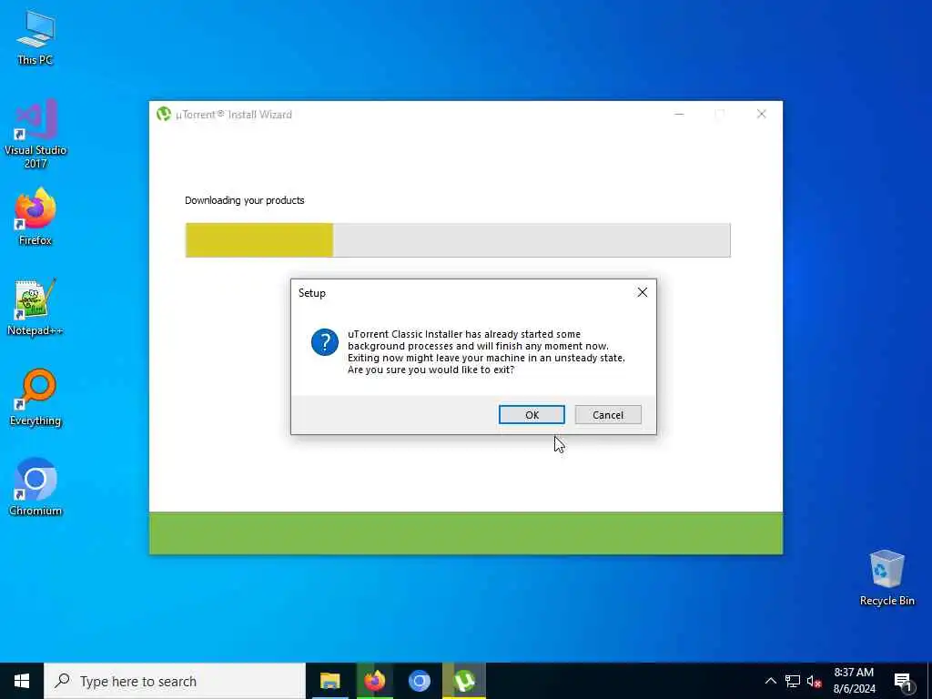Image resolution: width=932 pixels, height=699 pixels.
Task: Click the uTorrent installer taskbar icon
Action: 463,681
